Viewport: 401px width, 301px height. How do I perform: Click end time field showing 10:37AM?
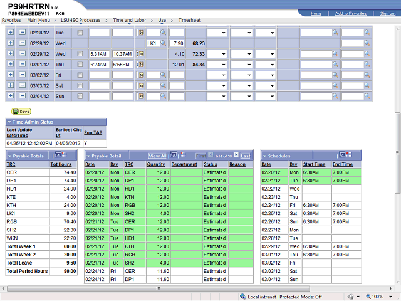[x=123, y=54]
